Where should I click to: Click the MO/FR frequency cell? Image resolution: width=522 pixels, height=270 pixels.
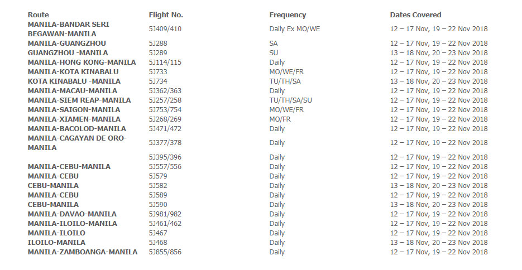point(280,119)
